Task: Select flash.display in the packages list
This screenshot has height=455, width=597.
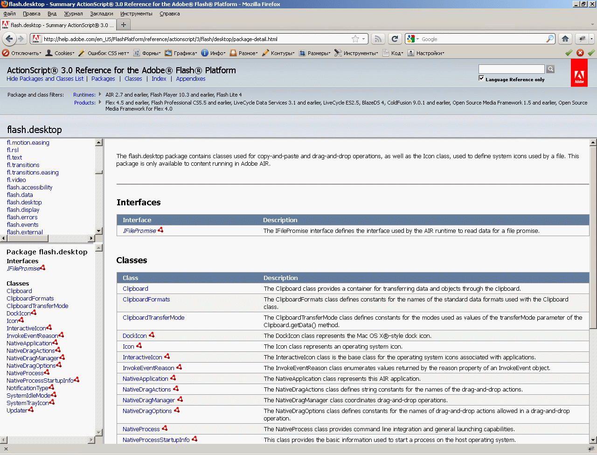Action: click(23, 210)
